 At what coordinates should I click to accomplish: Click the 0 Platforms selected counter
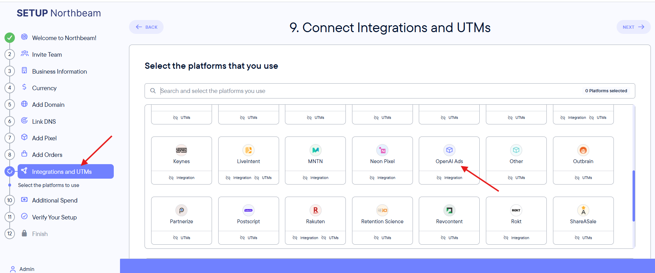[606, 91]
